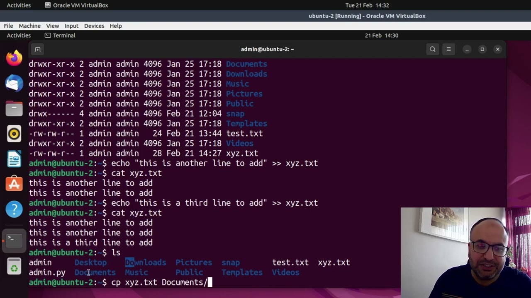
Task: Launch LibreOffice Writer from the dock
Action: coord(14,159)
